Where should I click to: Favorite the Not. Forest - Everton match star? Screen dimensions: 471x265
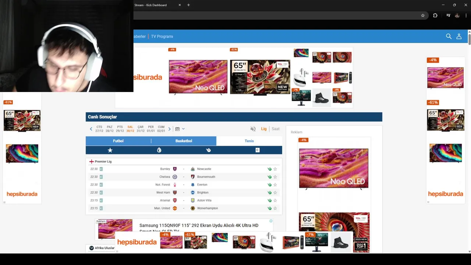pyautogui.click(x=275, y=185)
